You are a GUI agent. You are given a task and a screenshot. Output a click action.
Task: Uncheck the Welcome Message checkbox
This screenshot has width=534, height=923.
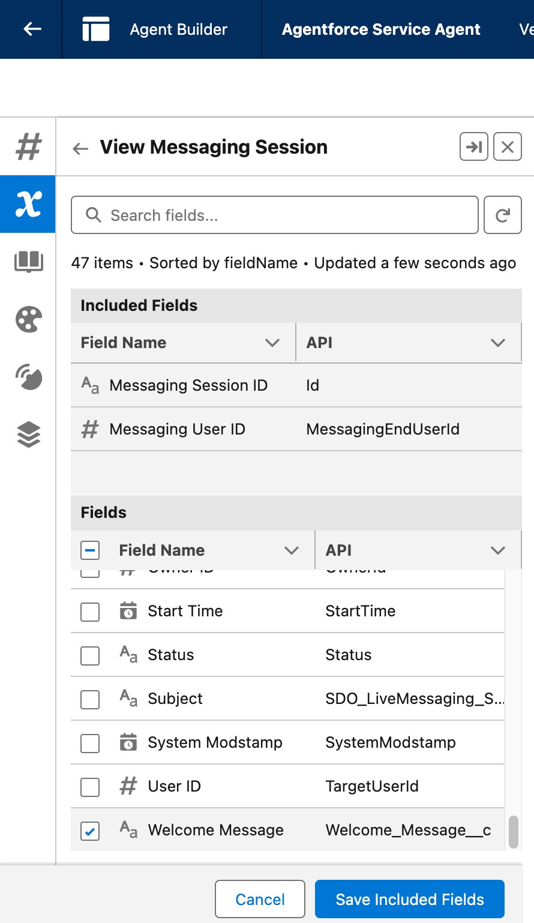click(x=90, y=831)
